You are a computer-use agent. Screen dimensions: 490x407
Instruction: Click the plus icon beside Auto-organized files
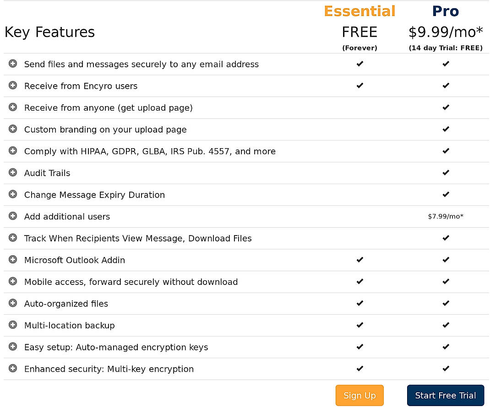tap(12, 303)
